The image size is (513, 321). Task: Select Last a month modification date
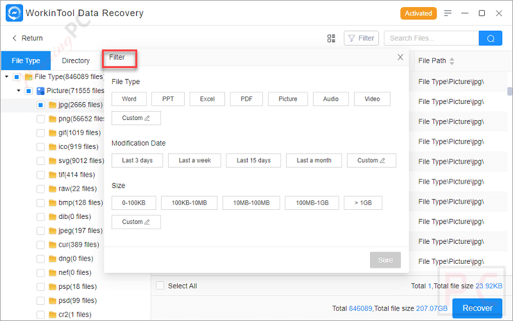[314, 160]
